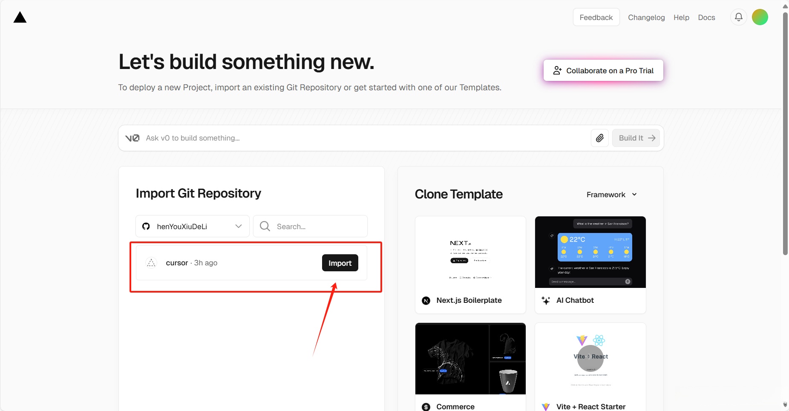Open the user avatar menu
The width and height of the screenshot is (789, 411).
(760, 17)
